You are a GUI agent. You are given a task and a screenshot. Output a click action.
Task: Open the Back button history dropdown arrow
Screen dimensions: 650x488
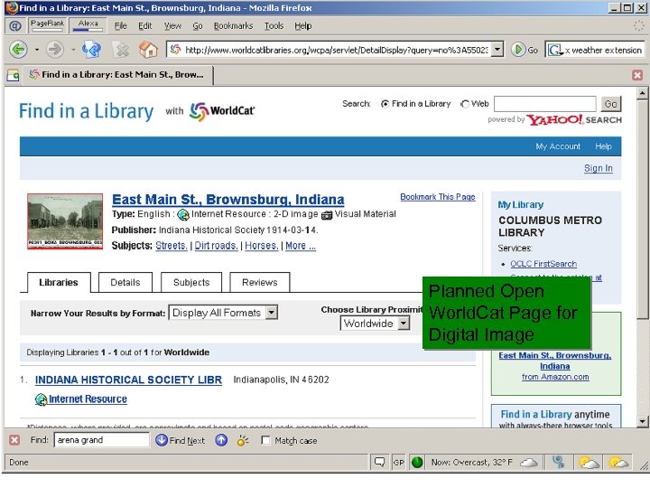pyautogui.click(x=37, y=51)
